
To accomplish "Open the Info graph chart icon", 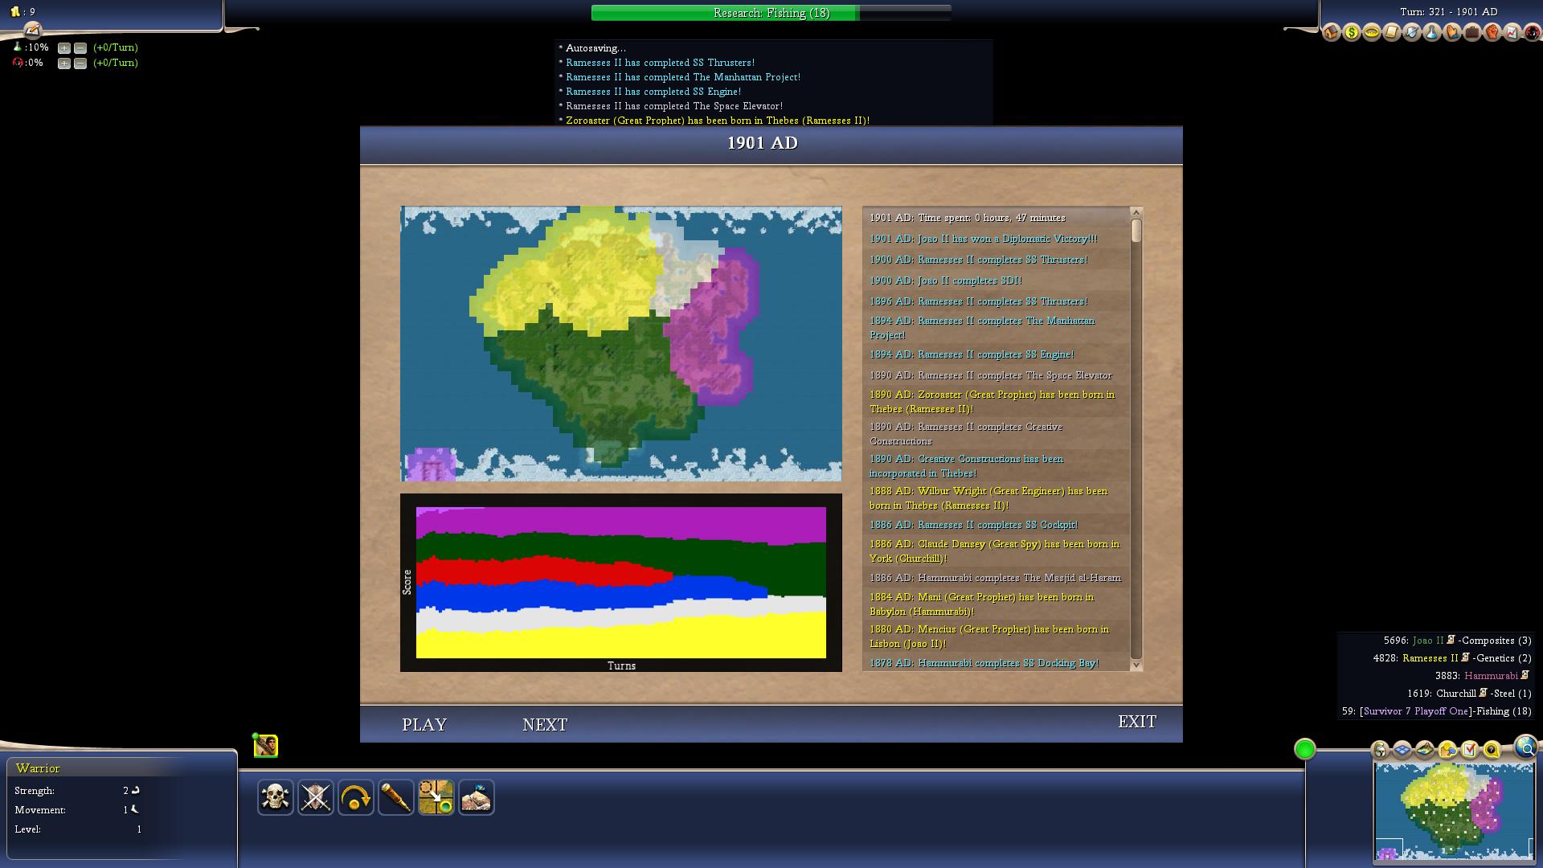I will coord(1512,32).
